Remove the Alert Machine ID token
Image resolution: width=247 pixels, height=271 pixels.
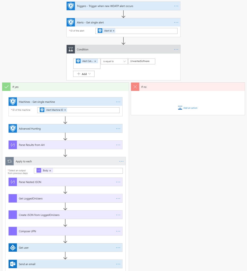(65, 110)
